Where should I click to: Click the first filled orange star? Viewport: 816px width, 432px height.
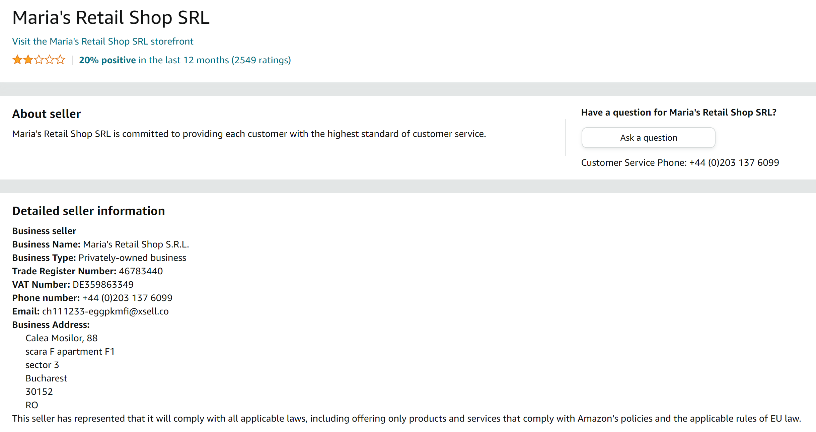[x=17, y=60]
